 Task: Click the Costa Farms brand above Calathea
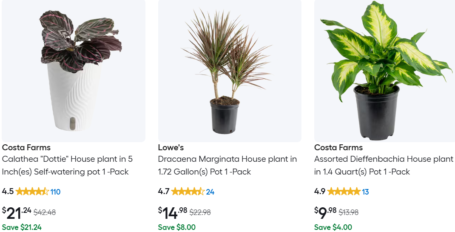[x=26, y=148]
